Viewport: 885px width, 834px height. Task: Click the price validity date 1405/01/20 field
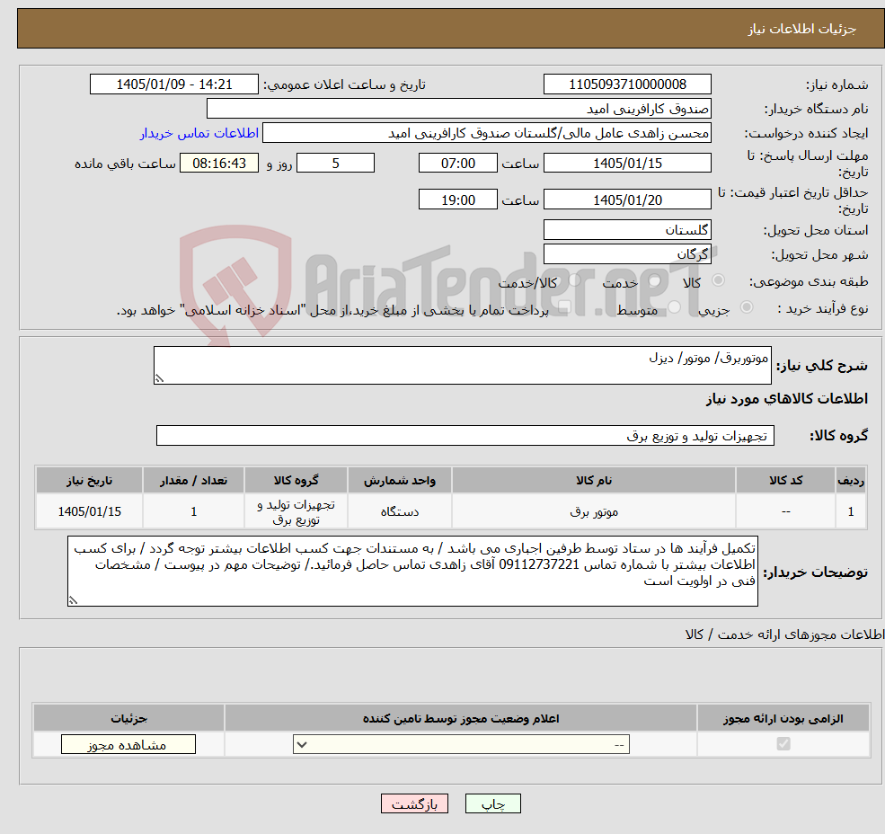coord(627,200)
